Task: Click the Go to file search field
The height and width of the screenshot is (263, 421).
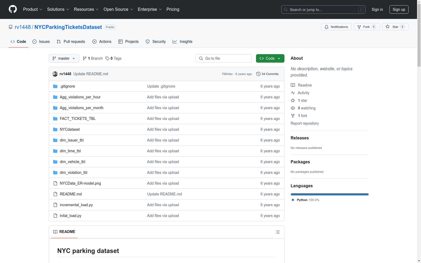Action: point(224,58)
